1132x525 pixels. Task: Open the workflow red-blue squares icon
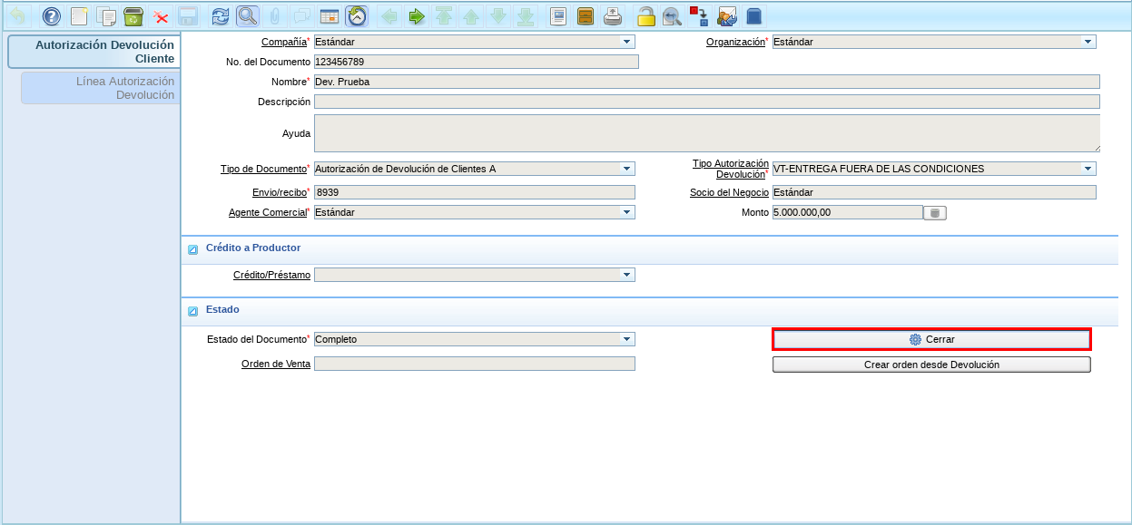(x=699, y=16)
